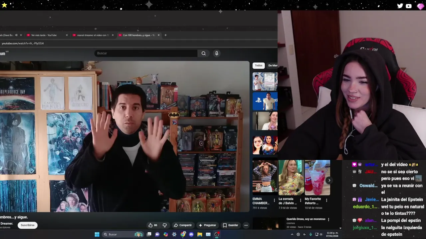Open options for Querido Dross video
The image size is (426, 239).
[328, 219]
